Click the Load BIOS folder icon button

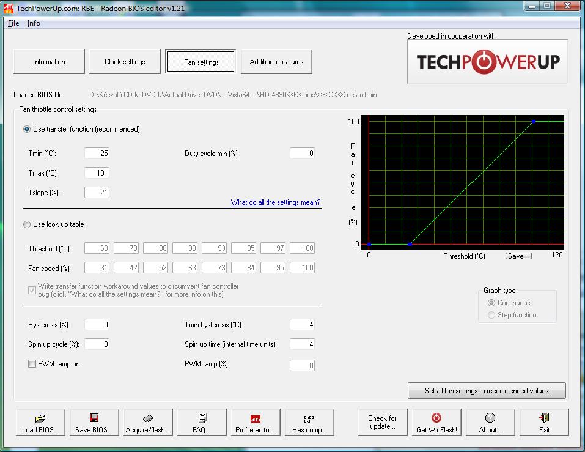[x=40, y=422]
